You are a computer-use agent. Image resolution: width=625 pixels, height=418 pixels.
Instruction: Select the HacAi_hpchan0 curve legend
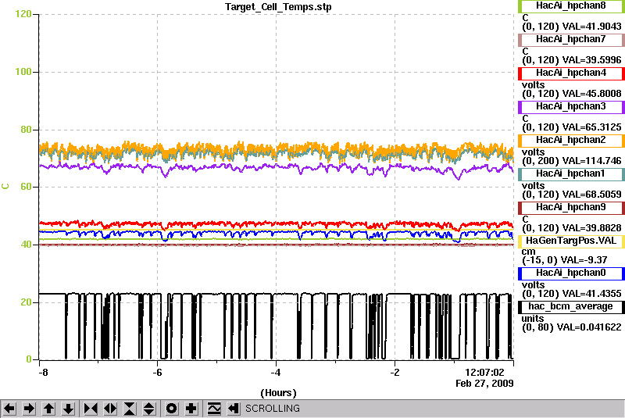571,273
